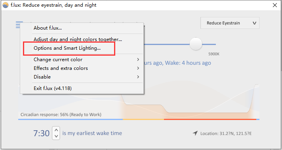Viewport: 282px width, 150px height.
Task: Click the color temperature slider handle
Action: 196,44
